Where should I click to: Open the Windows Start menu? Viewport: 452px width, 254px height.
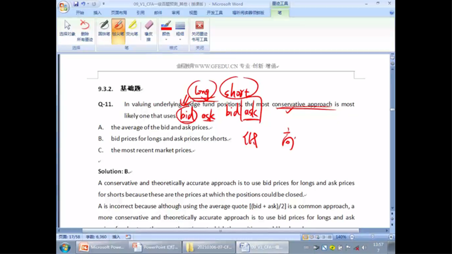(x=65, y=247)
